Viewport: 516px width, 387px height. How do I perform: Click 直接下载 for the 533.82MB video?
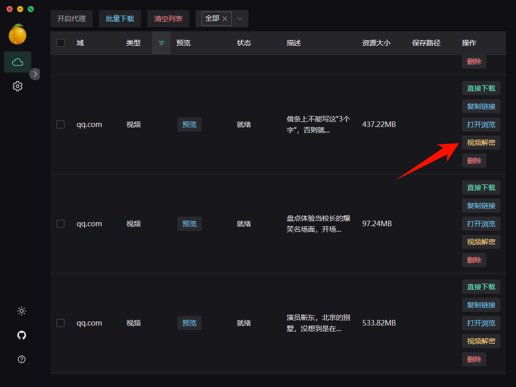coord(481,287)
